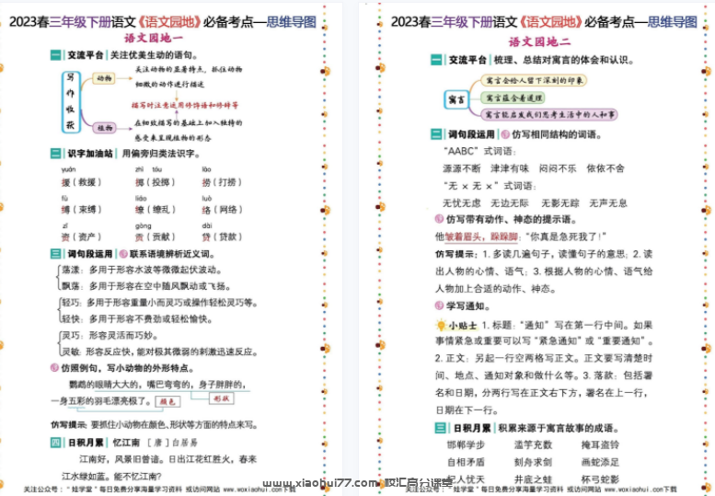715x496 pixels.
Task: Click the lightbulb icon beside 小贴士
Action: coord(441,325)
